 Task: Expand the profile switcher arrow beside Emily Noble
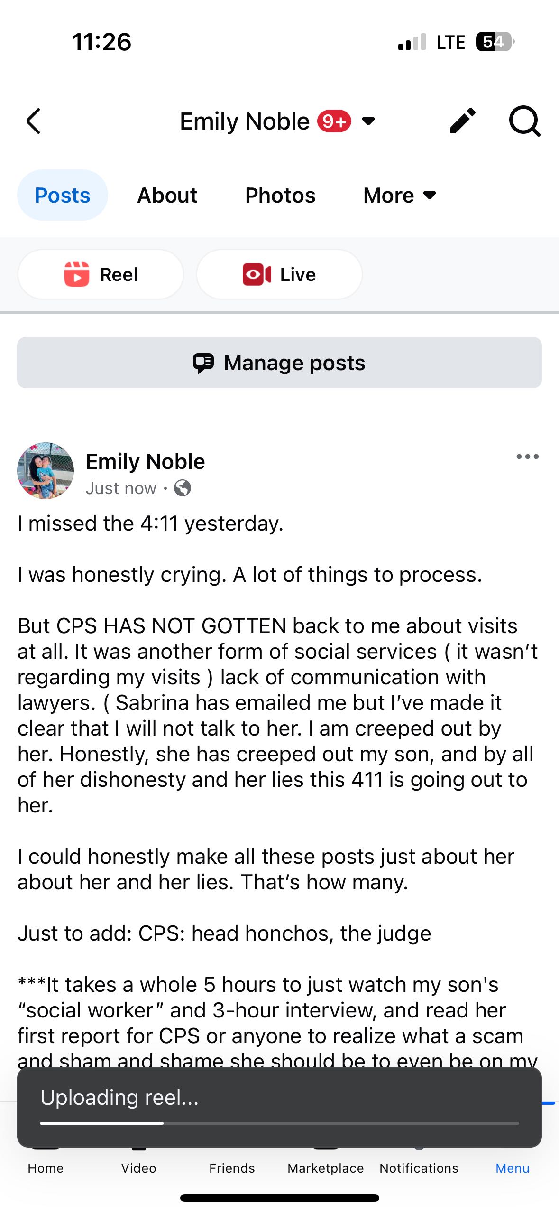tap(368, 121)
